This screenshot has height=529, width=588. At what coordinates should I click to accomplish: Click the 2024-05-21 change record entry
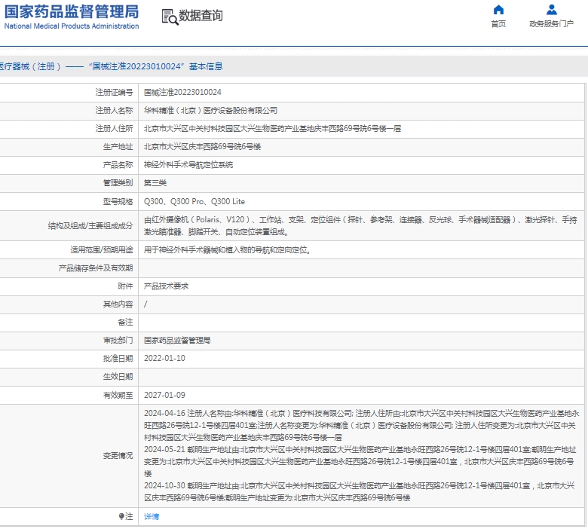point(360,461)
